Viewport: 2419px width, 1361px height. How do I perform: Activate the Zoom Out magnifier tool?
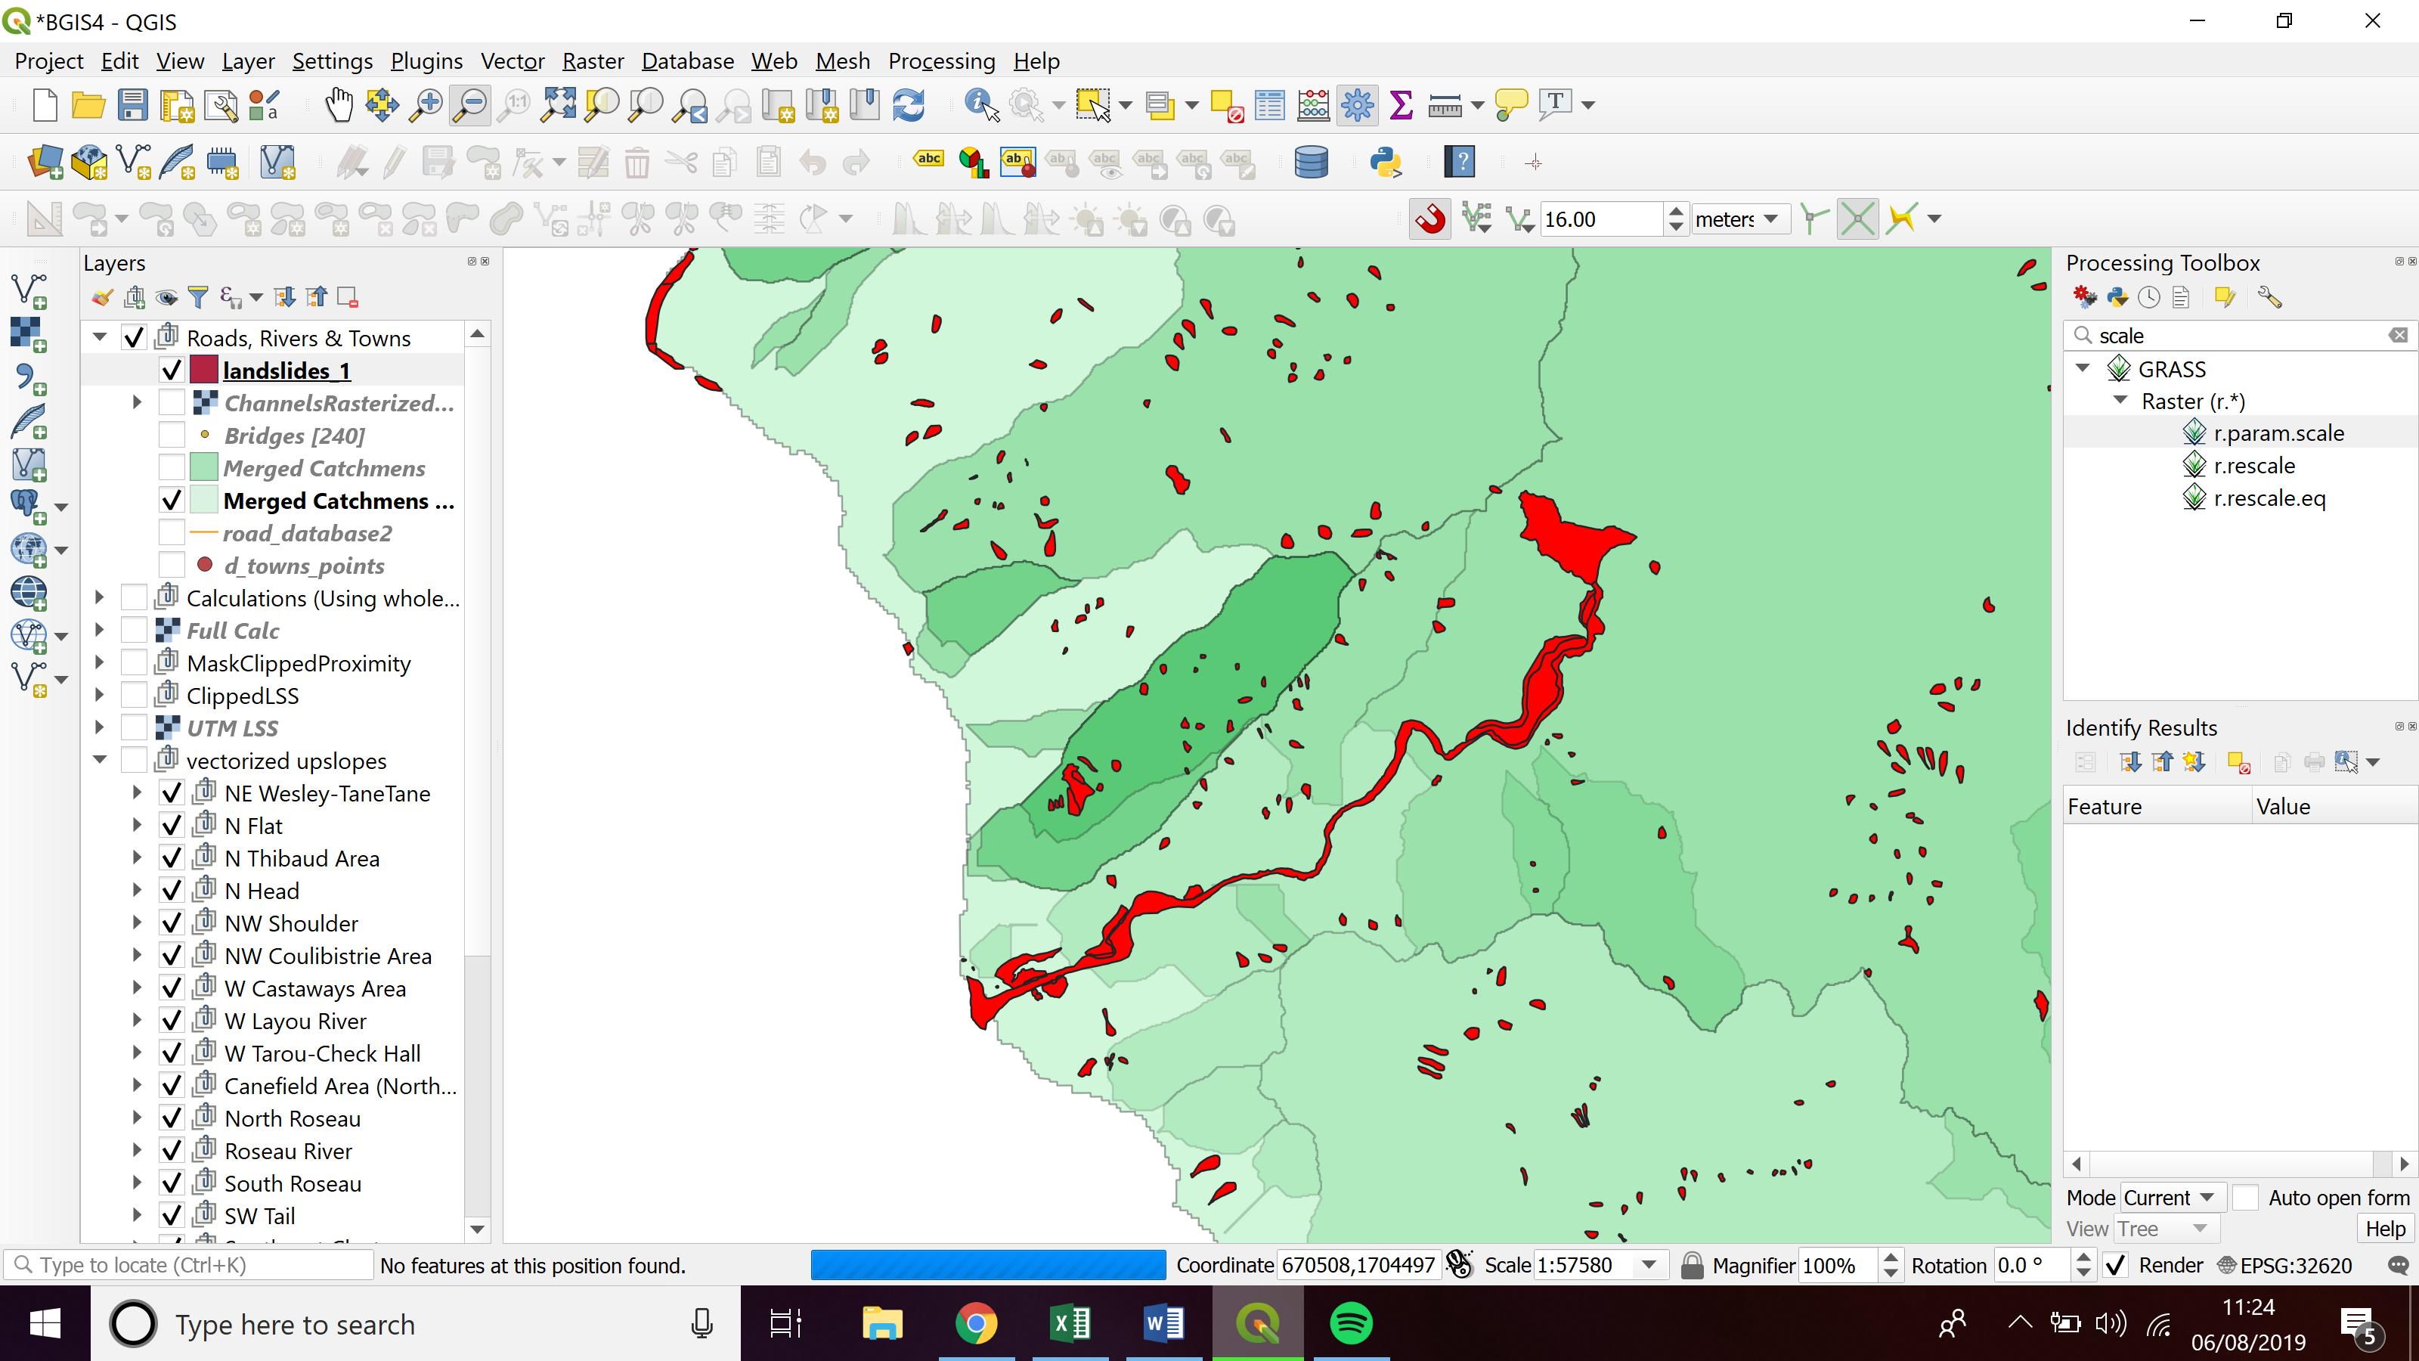[469, 104]
